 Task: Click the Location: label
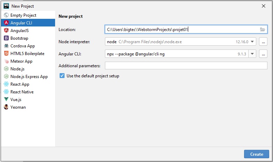coord(67,30)
